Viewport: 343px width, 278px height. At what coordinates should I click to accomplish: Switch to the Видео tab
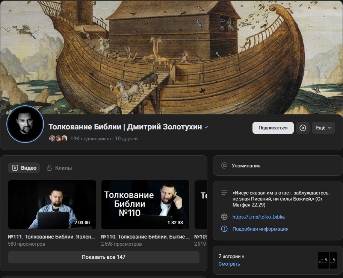tap(24, 168)
